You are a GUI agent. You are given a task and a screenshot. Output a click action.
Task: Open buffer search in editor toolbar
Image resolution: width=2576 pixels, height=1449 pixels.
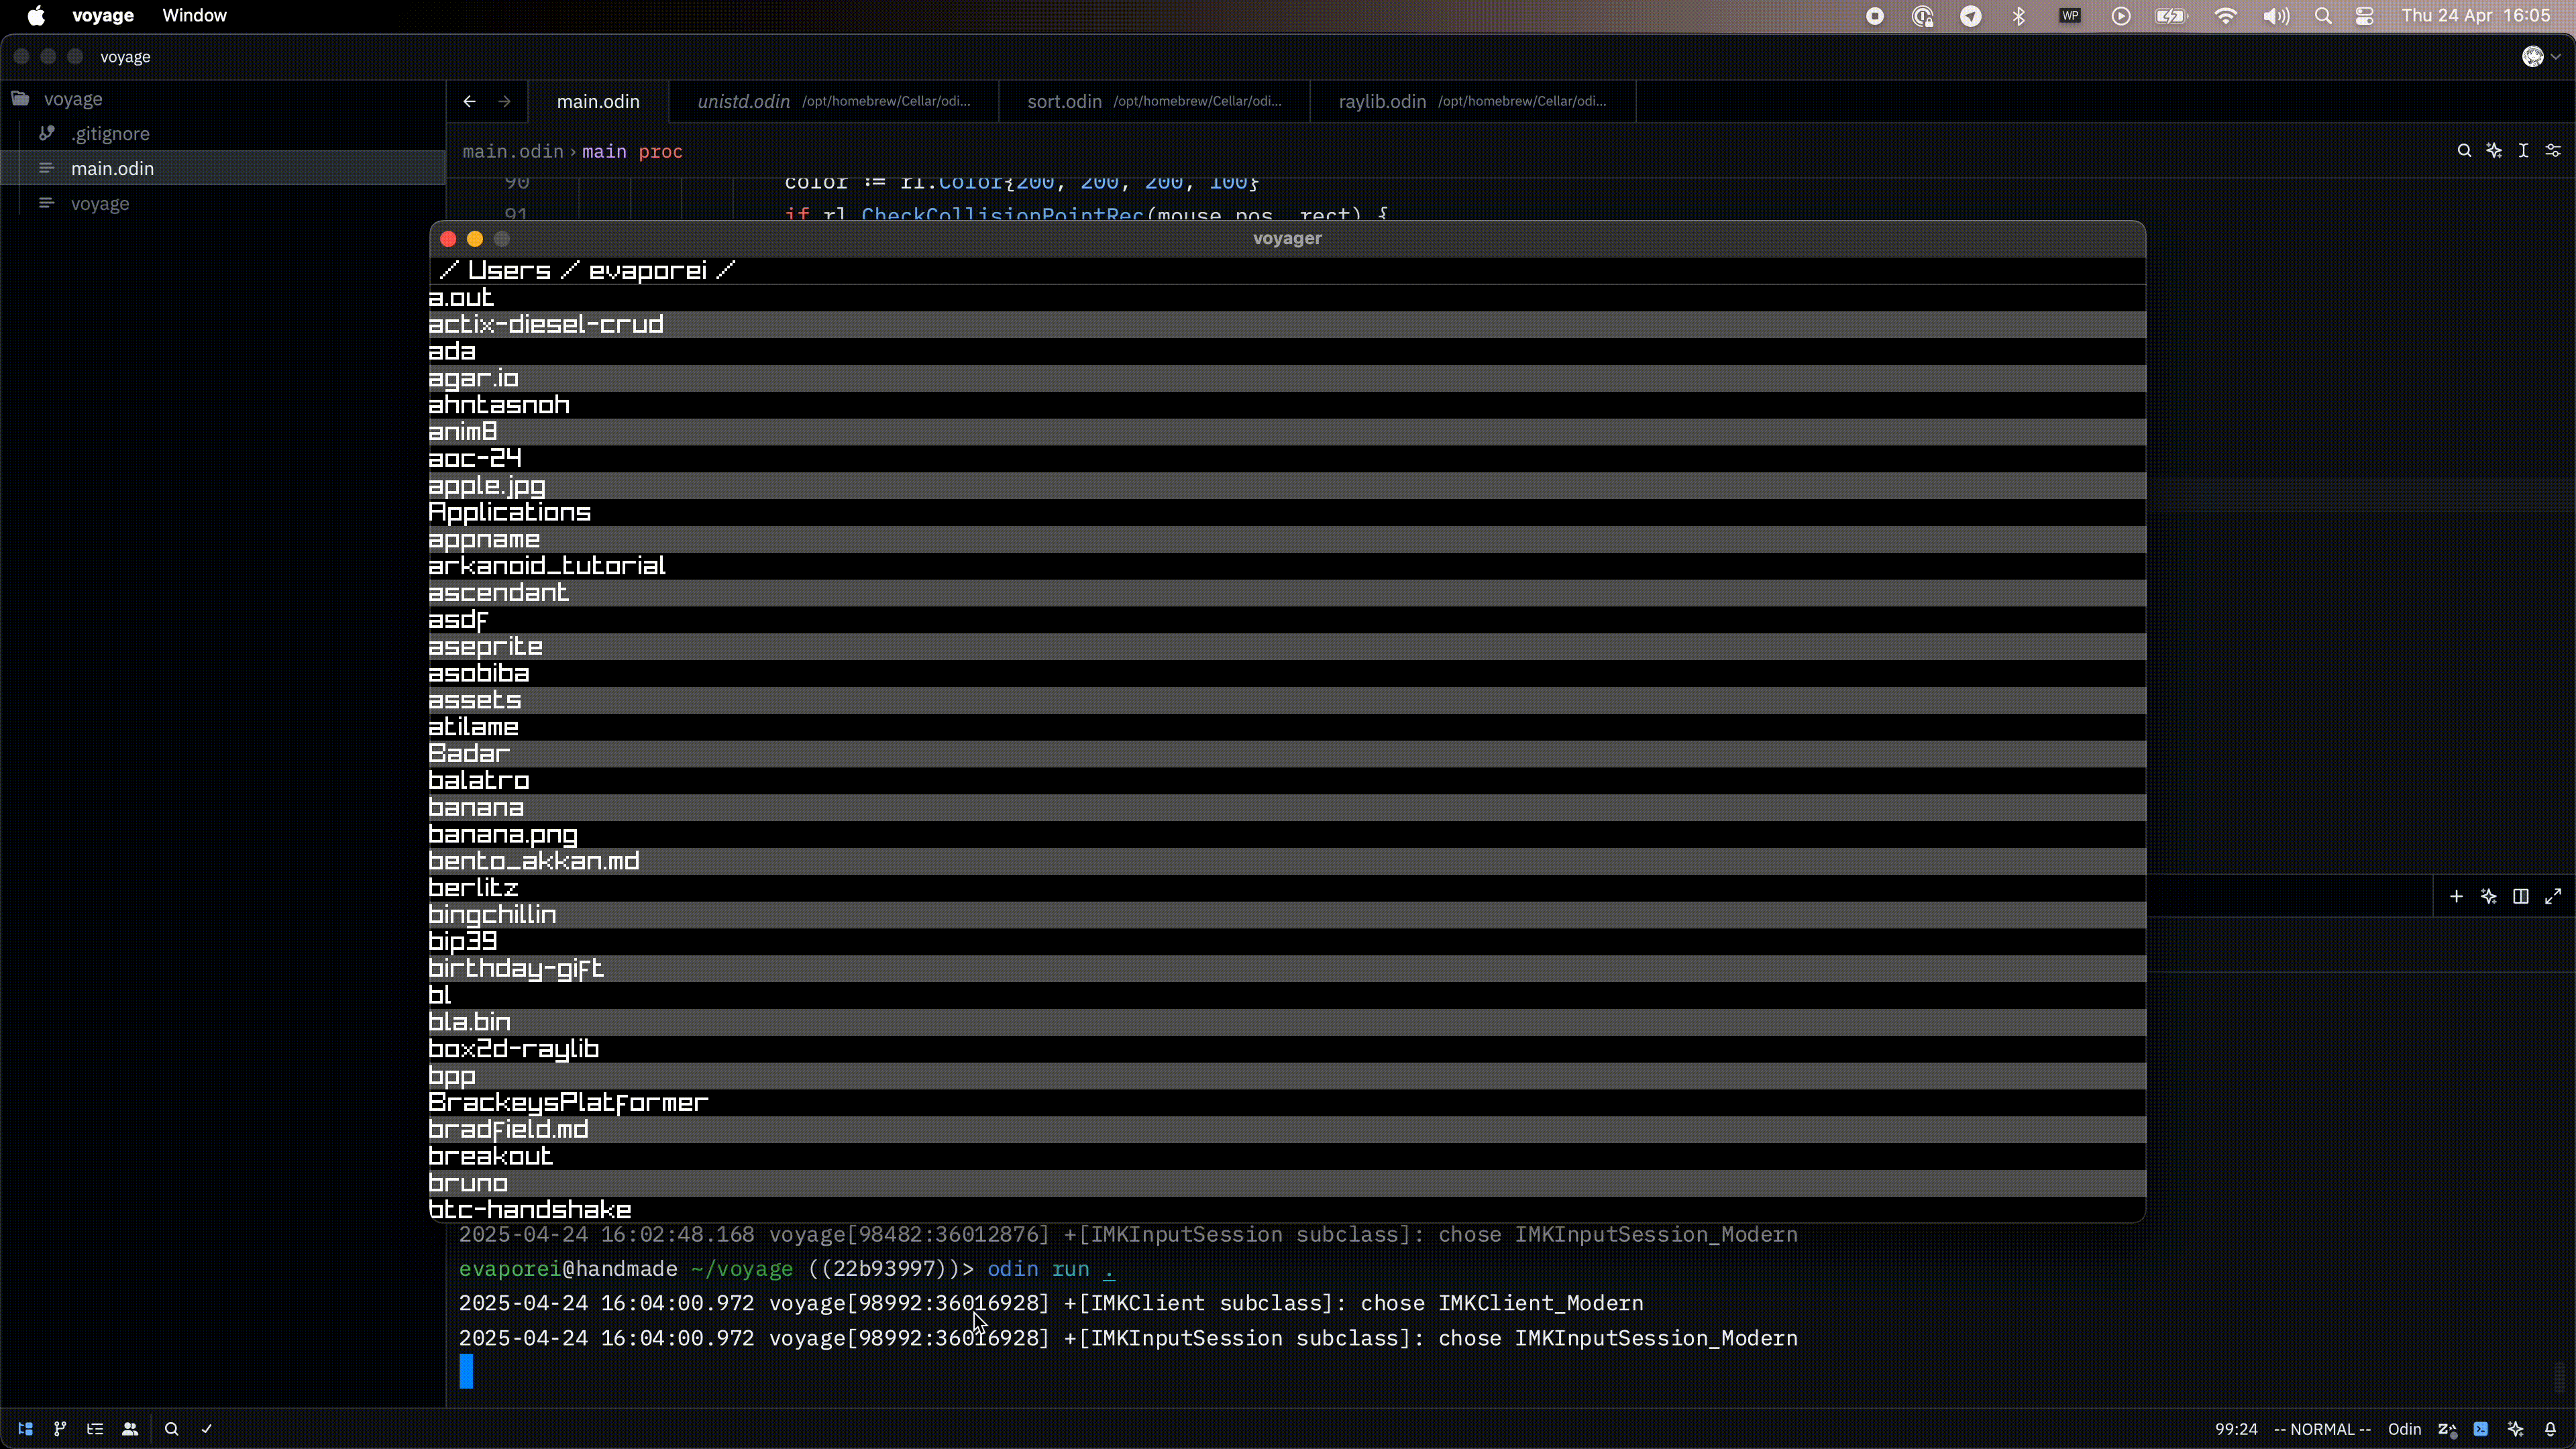tap(2464, 151)
